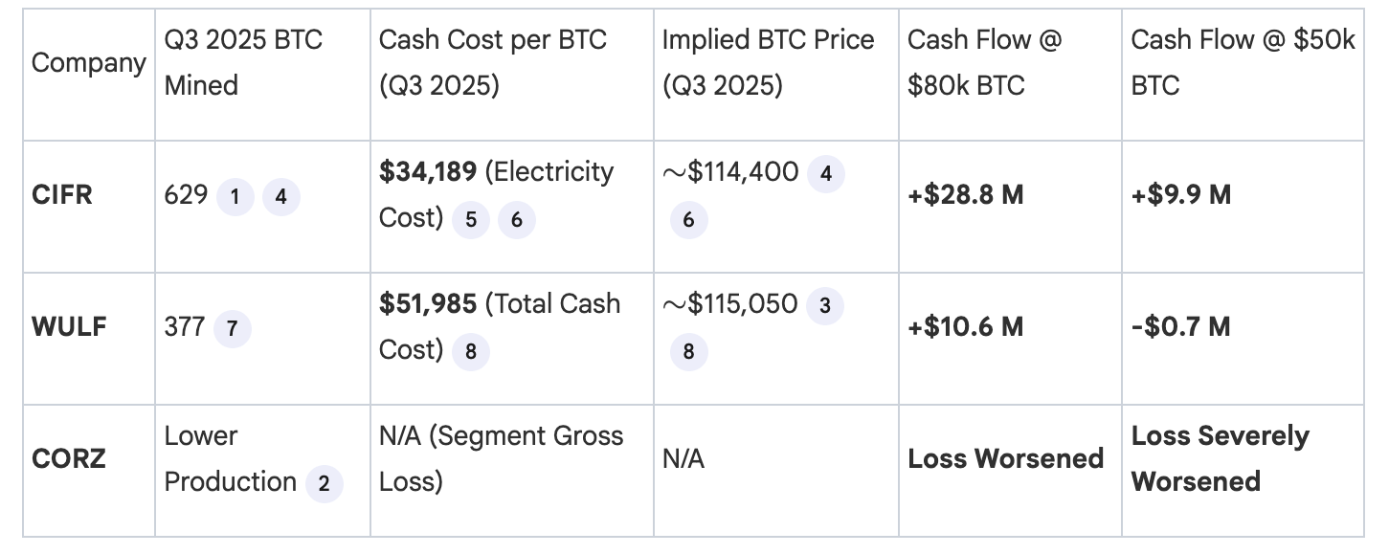Click citation 2 next to Lower Production

(325, 484)
